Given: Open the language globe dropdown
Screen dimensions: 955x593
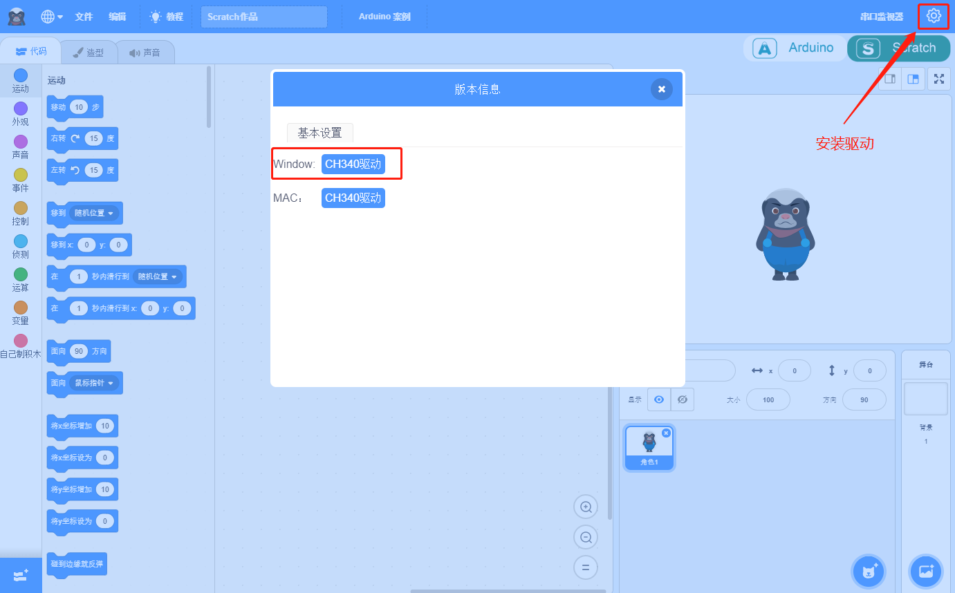Looking at the screenshot, I should [x=52, y=16].
